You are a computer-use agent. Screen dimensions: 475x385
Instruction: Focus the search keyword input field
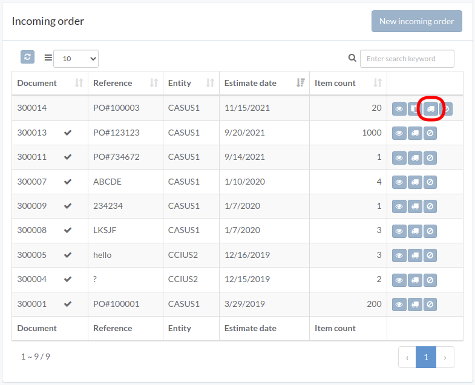pos(407,59)
